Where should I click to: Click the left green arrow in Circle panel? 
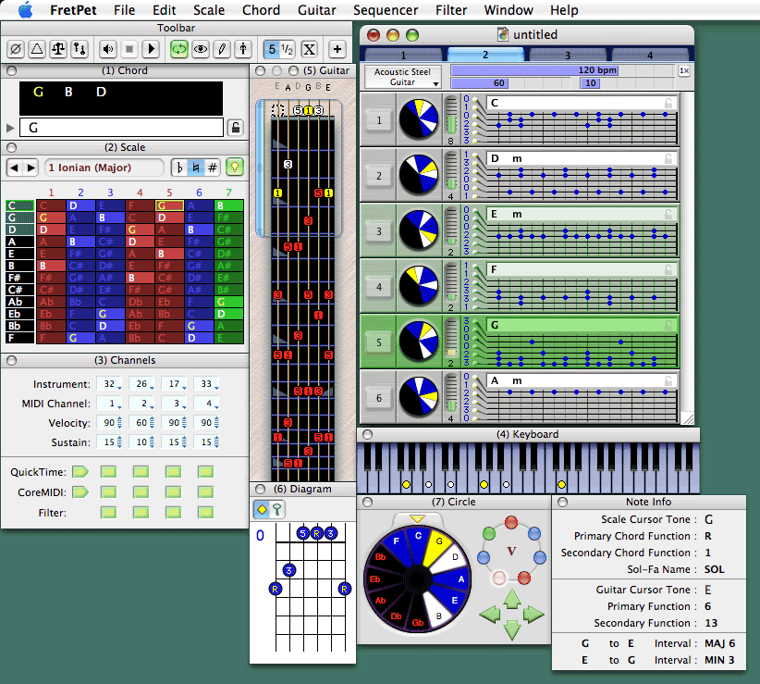click(x=489, y=615)
